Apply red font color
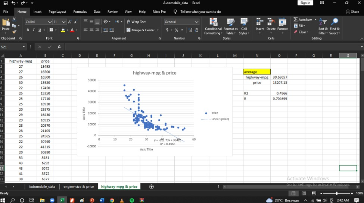This screenshot has height=203, width=364. point(72,30)
